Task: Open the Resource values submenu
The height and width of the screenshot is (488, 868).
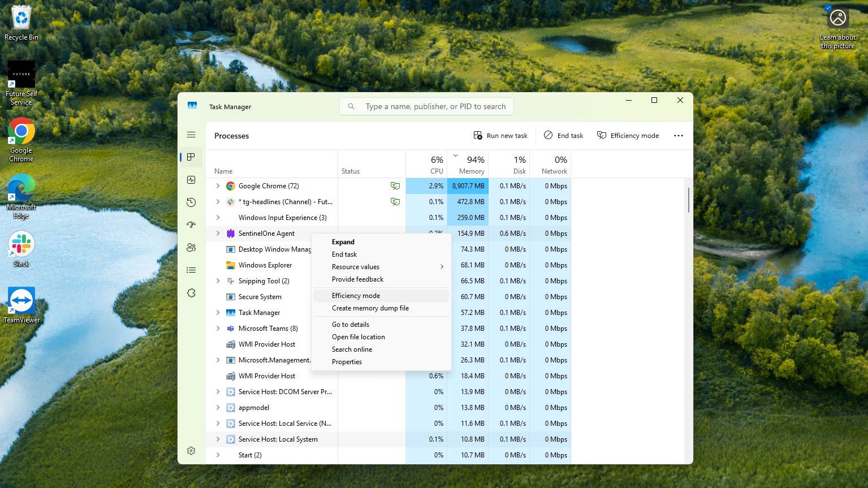Action: click(x=356, y=266)
